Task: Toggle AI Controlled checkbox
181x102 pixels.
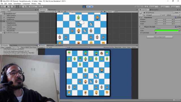Action: pyautogui.click(x=156, y=33)
